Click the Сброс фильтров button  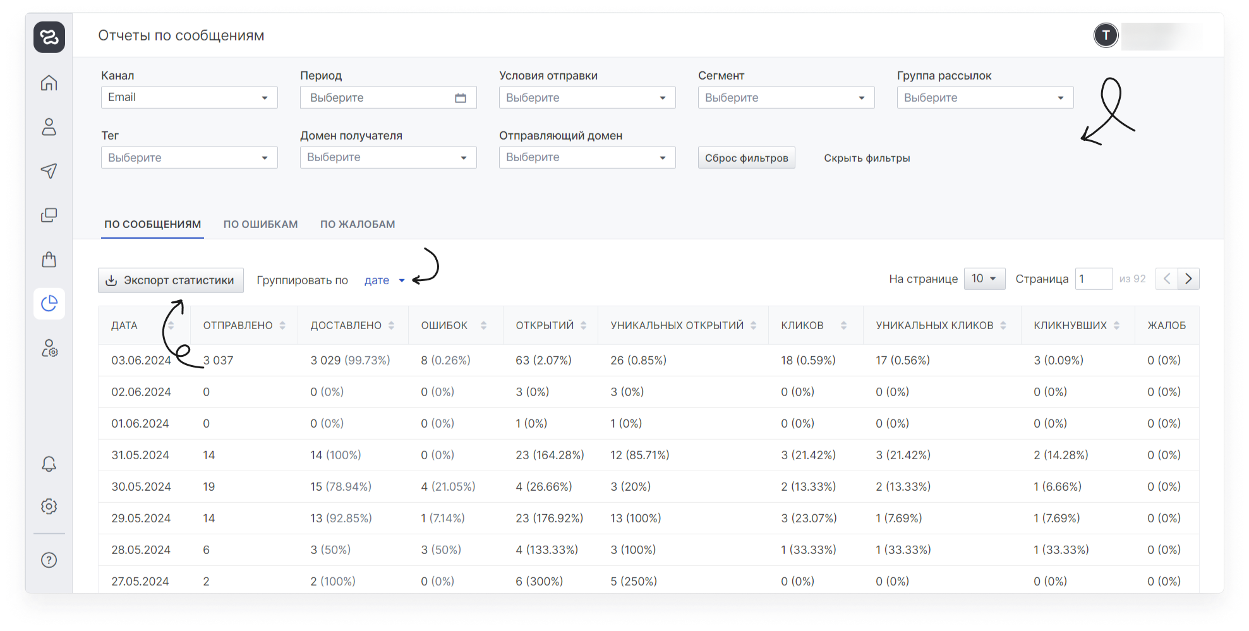[746, 158]
